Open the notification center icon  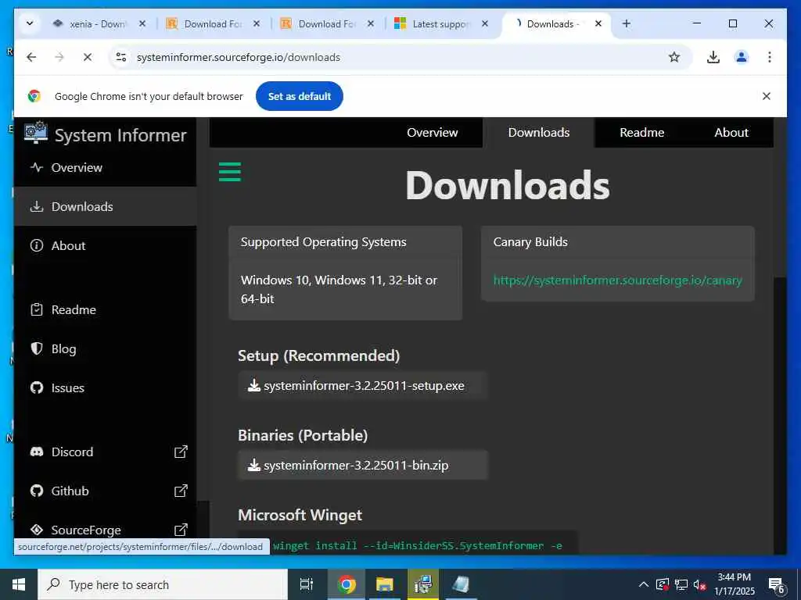click(x=777, y=585)
